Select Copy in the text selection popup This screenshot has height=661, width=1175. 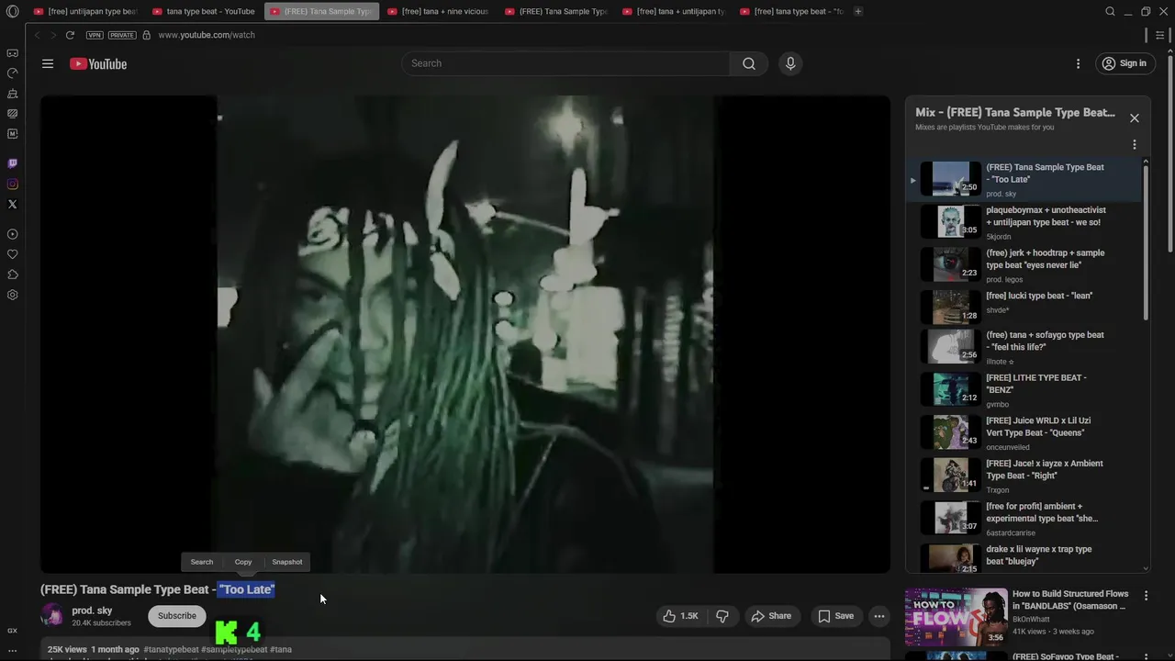(x=243, y=562)
